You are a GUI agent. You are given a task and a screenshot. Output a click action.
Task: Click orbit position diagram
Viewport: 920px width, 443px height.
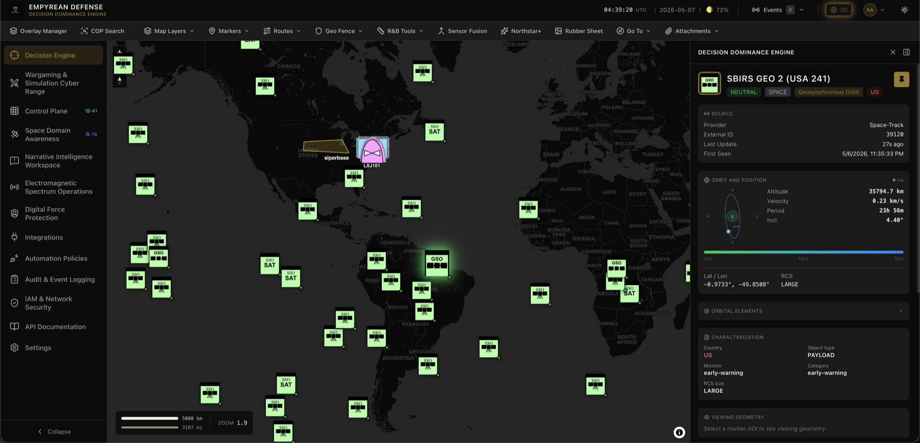732,216
